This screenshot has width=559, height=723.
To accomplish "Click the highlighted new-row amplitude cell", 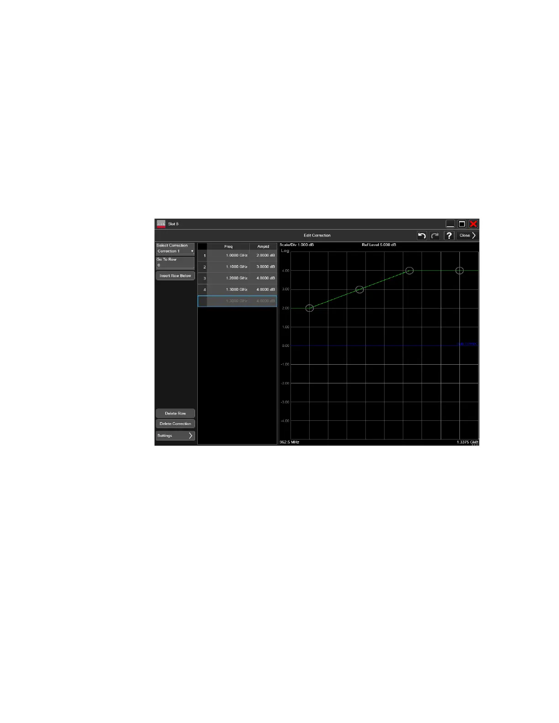I will tap(264, 301).
